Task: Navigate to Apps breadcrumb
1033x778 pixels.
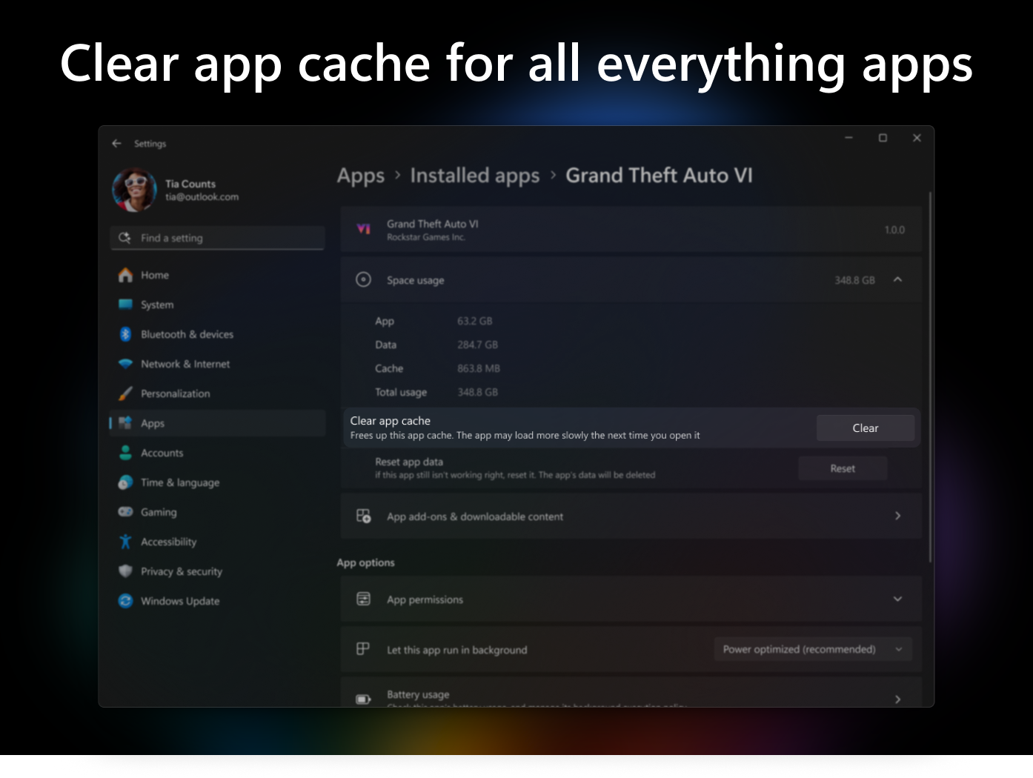Action: point(360,176)
